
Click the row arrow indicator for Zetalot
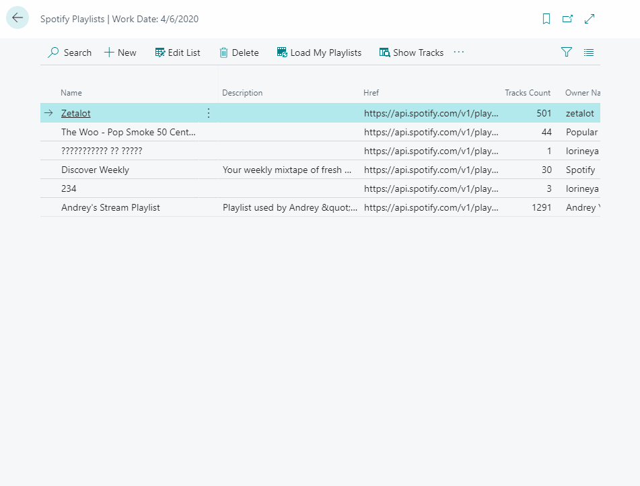48,113
